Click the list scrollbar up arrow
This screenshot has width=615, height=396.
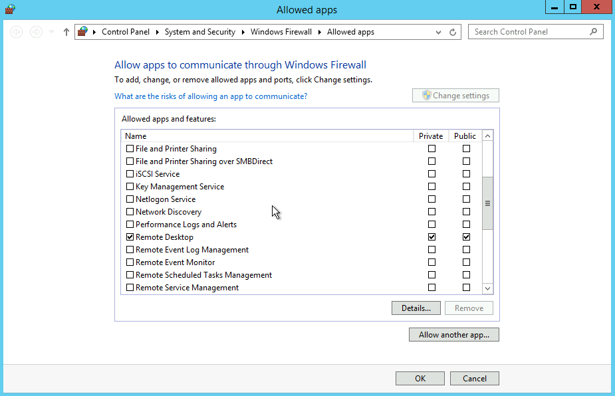tap(487, 136)
